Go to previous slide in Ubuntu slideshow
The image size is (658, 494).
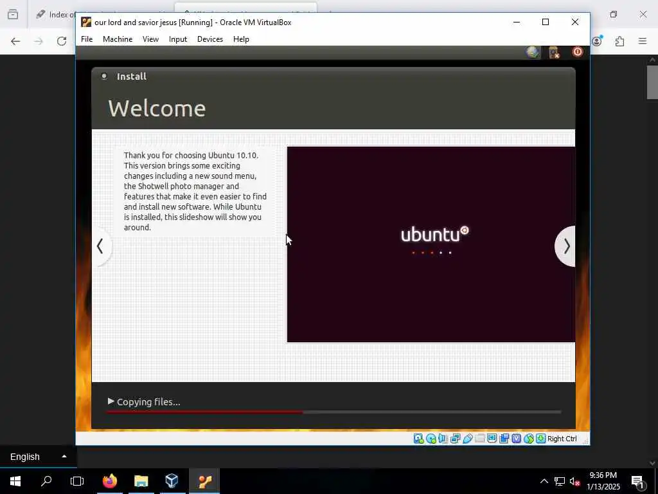point(101,246)
